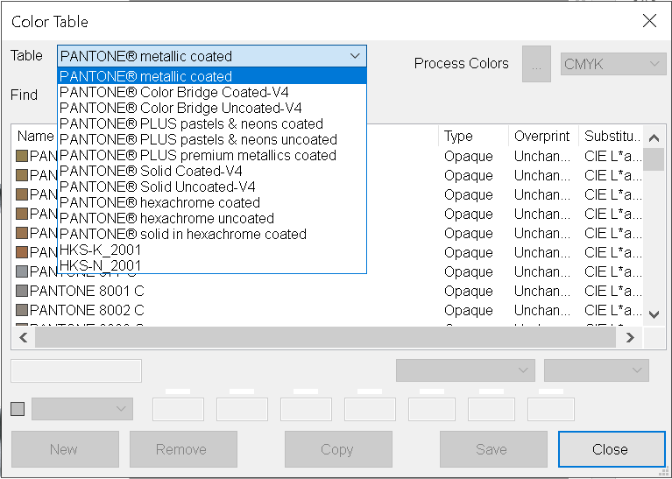Click the Remove button
The width and height of the screenshot is (672, 479).
(183, 449)
